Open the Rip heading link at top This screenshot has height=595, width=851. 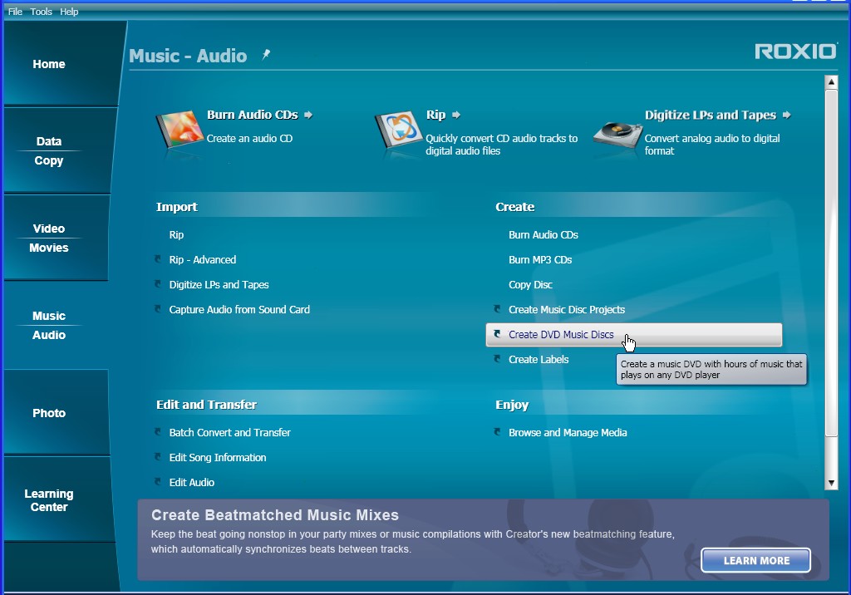coord(435,115)
